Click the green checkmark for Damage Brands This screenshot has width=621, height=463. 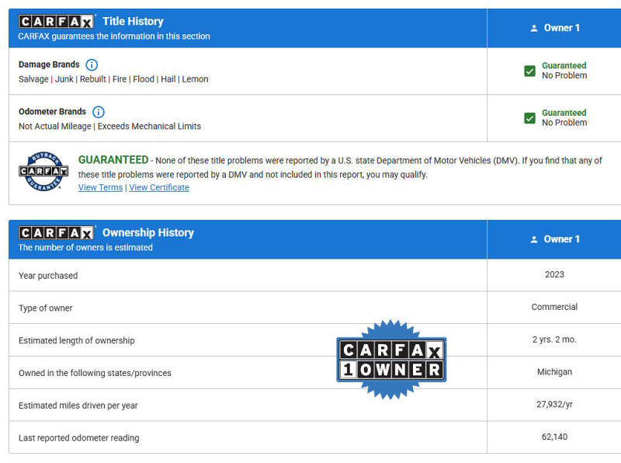pyautogui.click(x=529, y=71)
